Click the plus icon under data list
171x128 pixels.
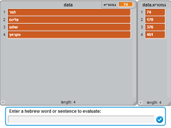(3, 102)
